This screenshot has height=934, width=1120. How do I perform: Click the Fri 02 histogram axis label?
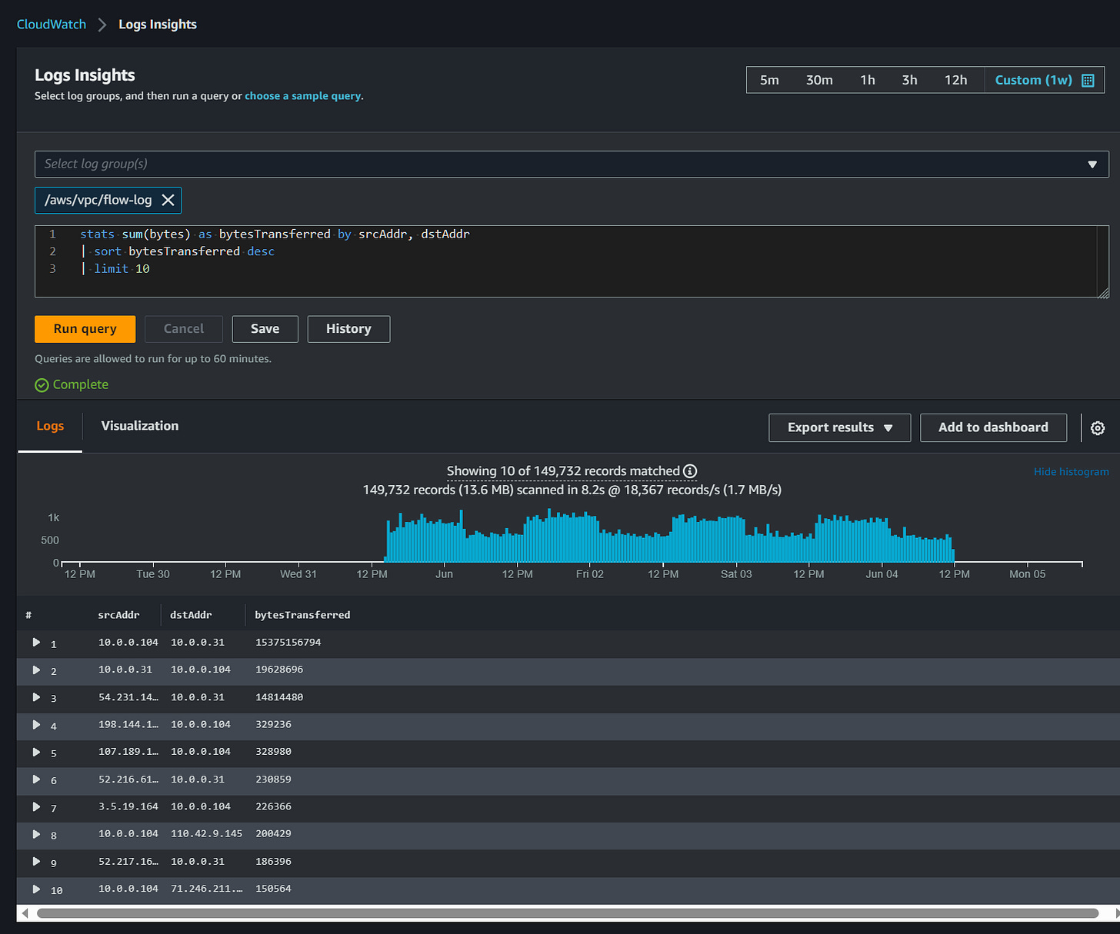click(590, 574)
